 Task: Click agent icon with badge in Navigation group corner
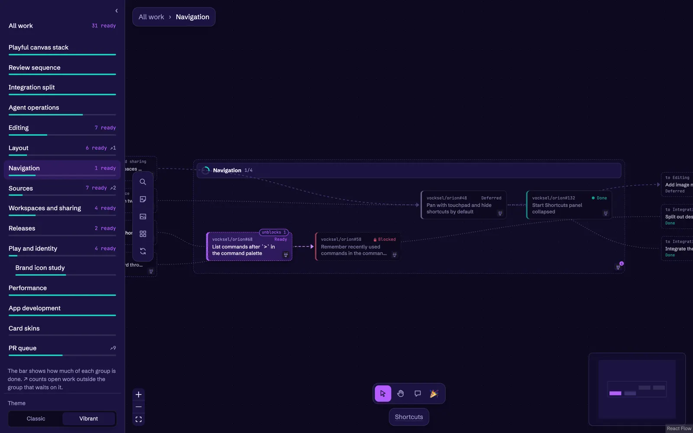click(619, 267)
